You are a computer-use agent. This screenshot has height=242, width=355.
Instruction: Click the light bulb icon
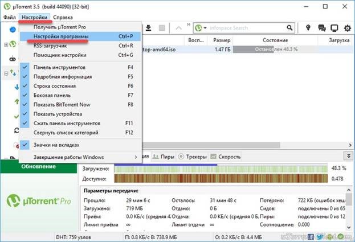click(x=308, y=27)
